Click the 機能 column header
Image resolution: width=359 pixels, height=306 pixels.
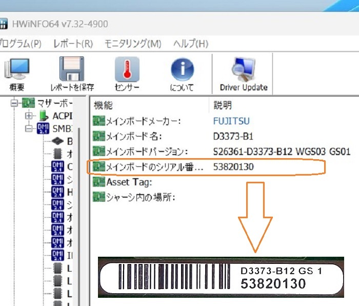click(103, 106)
